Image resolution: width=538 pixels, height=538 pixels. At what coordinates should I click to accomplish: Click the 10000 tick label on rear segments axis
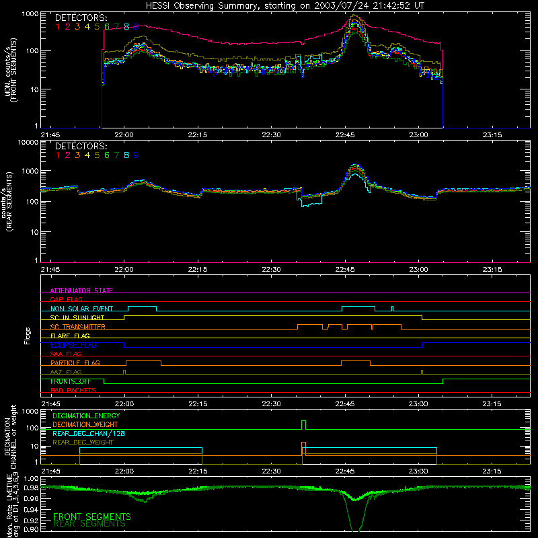click(28, 143)
